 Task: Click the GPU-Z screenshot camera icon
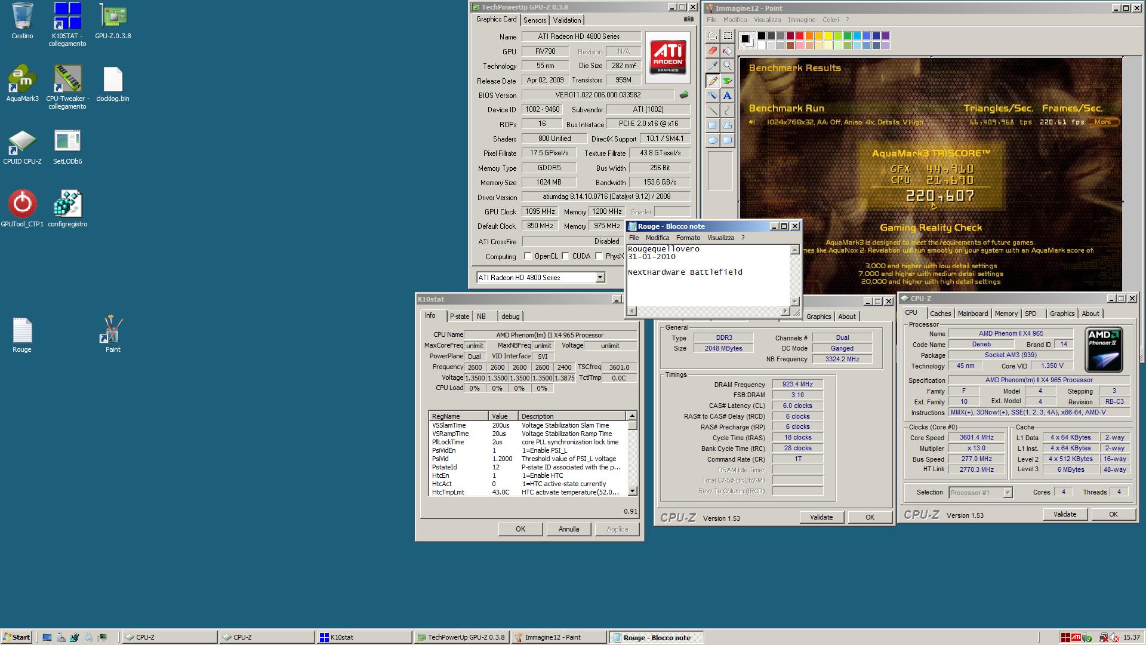click(x=688, y=19)
